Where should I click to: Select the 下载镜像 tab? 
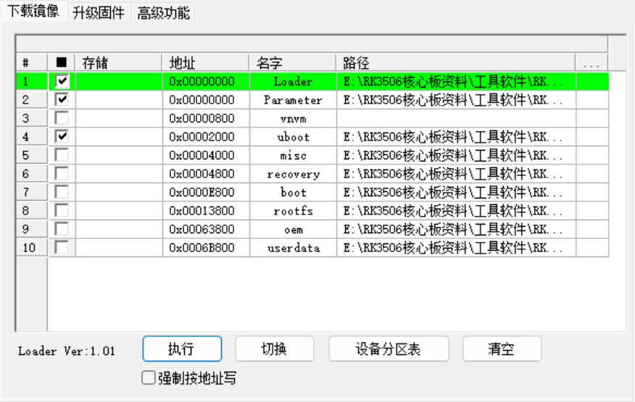33,12
